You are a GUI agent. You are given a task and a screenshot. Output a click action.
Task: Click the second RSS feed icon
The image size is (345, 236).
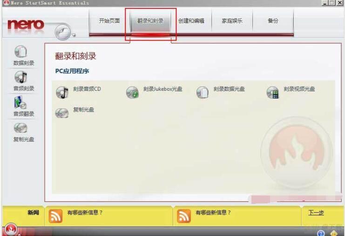coord(184,216)
